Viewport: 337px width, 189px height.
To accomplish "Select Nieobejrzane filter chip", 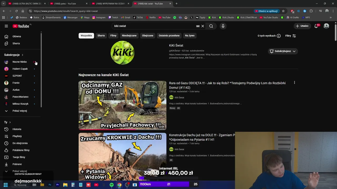I will (x=129, y=35).
